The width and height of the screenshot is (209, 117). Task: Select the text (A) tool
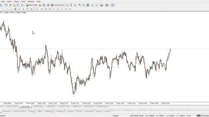[x=23, y=9]
